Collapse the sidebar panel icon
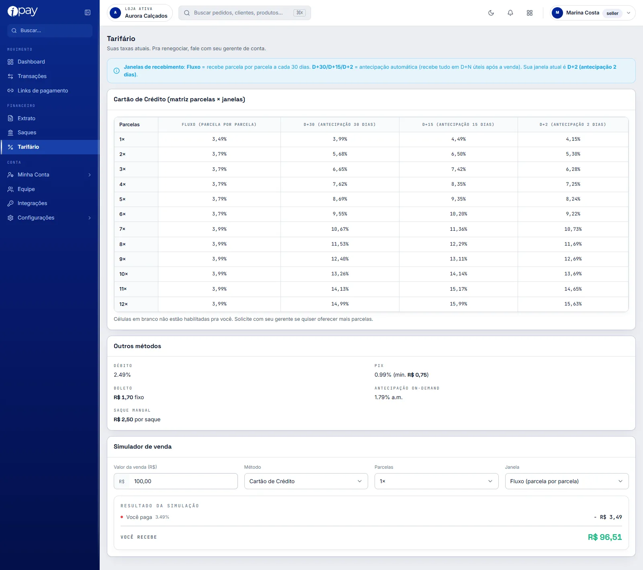This screenshot has height=570, width=643. click(88, 12)
